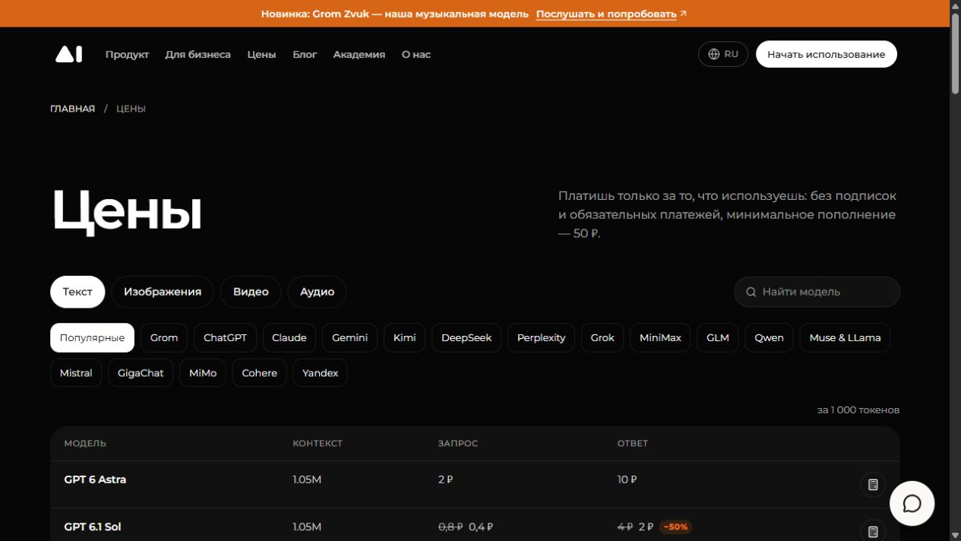Image resolution: width=961 pixels, height=541 pixels.
Task: Open the Продукт menu item
Action: [127, 55]
